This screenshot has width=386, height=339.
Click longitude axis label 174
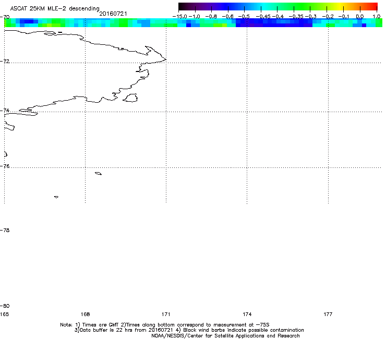(x=247, y=314)
